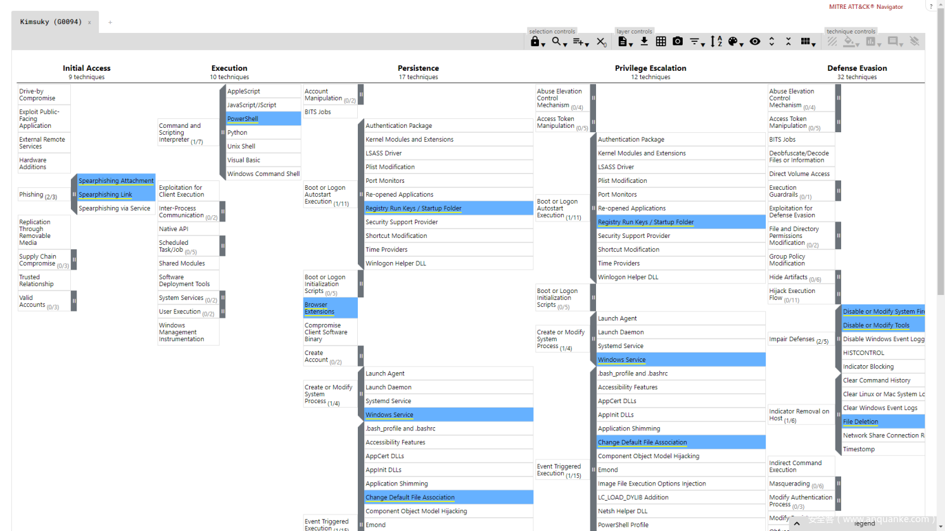
Task: Click the deselect all techniques icon
Action: (601, 42)
